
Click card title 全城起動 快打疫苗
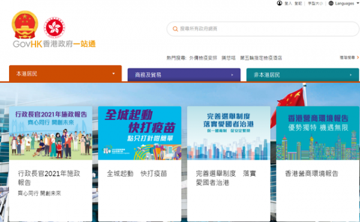(x=137, y=173)
